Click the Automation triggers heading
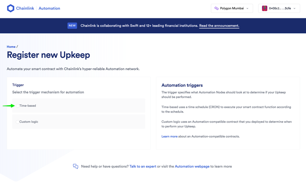The width and height of the screenshot is (306, 182). pyautogui.click(x=182, y=85)
